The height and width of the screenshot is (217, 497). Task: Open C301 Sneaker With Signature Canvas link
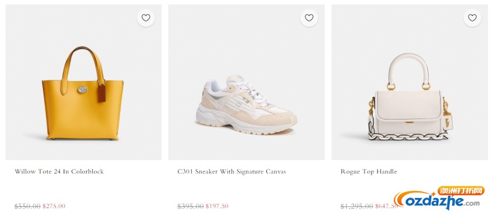pyautogui.click(x=231, y=171)
